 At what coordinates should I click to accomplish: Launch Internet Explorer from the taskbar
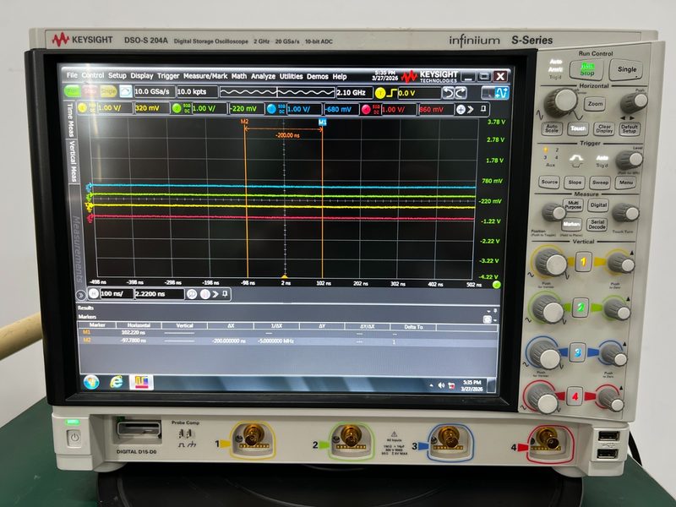click(x=116, y=382)
